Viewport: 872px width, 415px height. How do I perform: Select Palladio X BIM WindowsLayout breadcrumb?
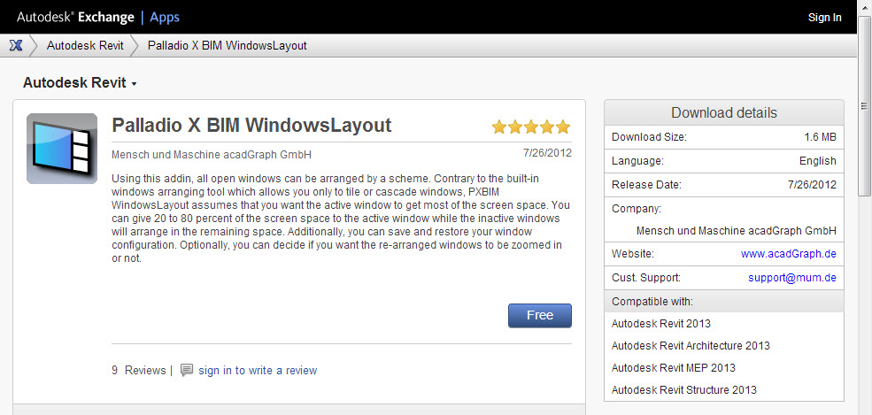point(227,45)
